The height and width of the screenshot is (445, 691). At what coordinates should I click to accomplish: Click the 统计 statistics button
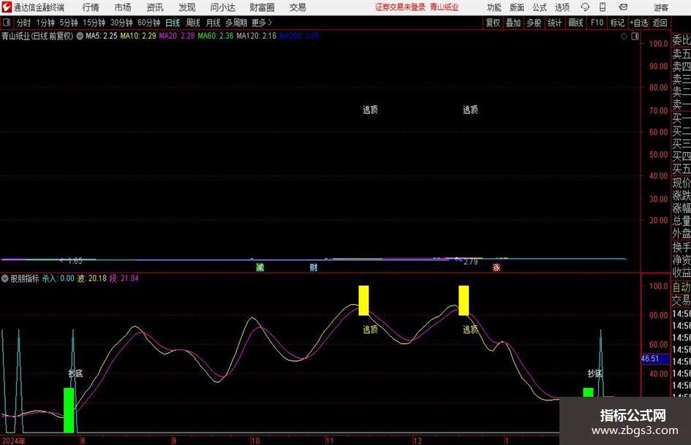[555, 23]
